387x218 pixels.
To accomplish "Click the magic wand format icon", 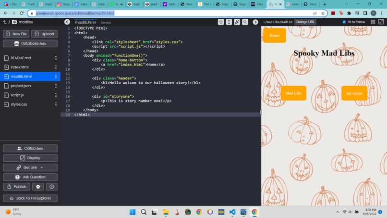I will pos(237,22).
